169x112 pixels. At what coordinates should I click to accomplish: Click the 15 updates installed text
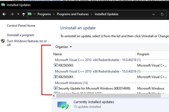coord(87,107)
